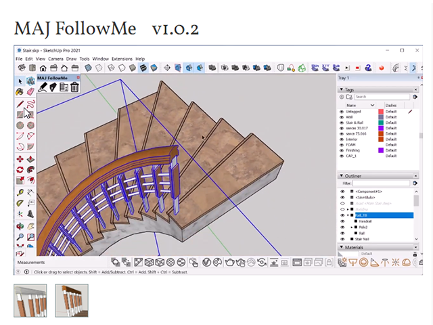
Task: Select the Axes tool
Action: click(20, 214)
